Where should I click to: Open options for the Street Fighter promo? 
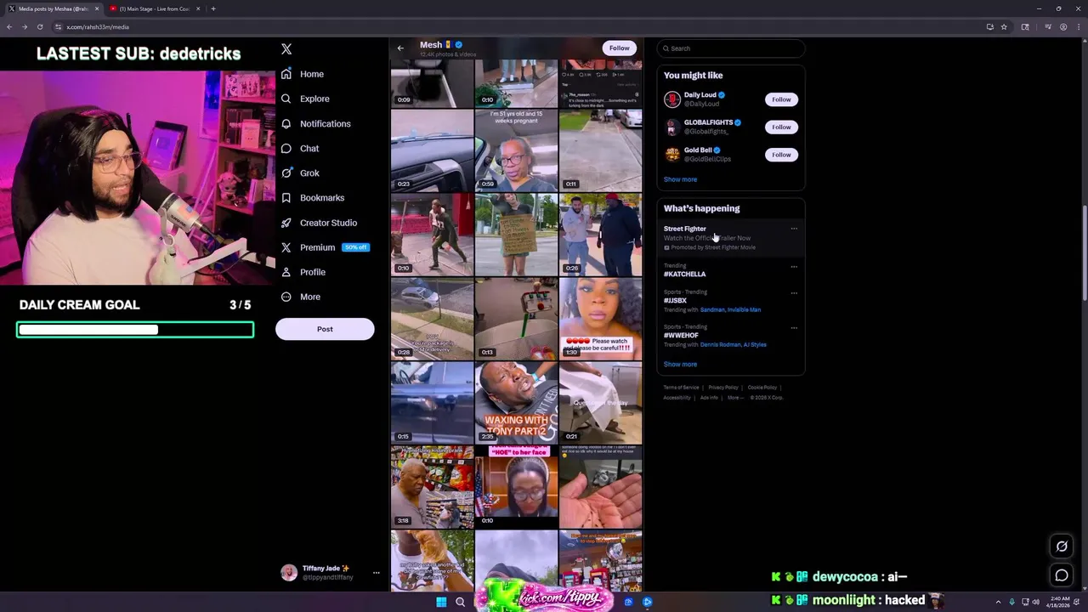coord(794,229)
